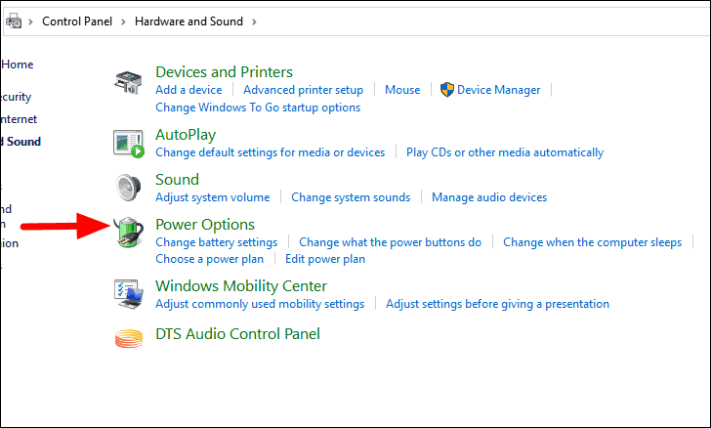Expand chevron after Control Panel breadcrumb
The height and width of the screenshot is (428, 711).
point(124,21)
